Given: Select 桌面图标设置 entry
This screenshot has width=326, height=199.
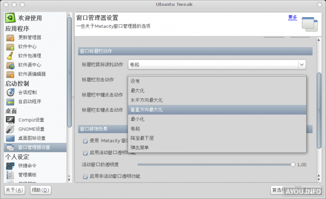Looking at the screenshot, I should coord(32,138).
